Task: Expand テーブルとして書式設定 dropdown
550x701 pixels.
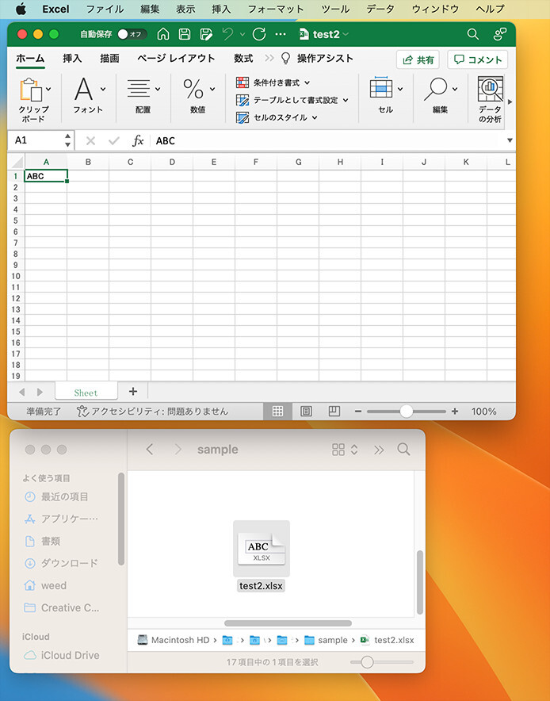Action: [x=346, y=100]
